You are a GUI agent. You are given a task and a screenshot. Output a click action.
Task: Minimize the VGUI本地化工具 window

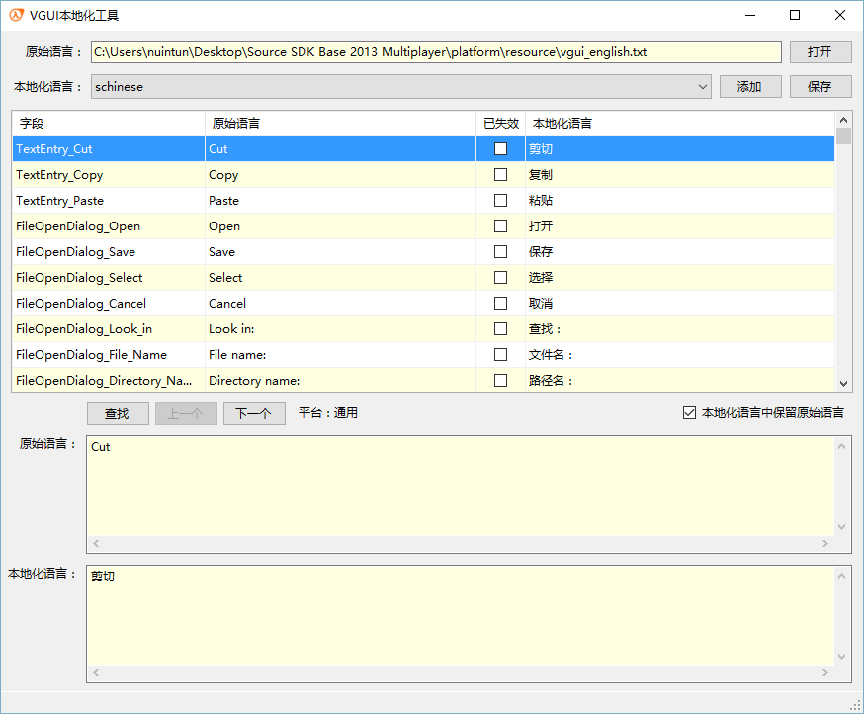pos(750,15)
